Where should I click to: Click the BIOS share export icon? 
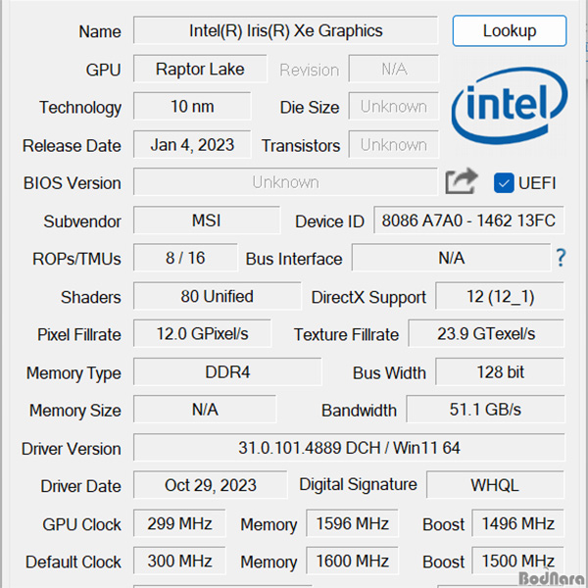(462, 181)
